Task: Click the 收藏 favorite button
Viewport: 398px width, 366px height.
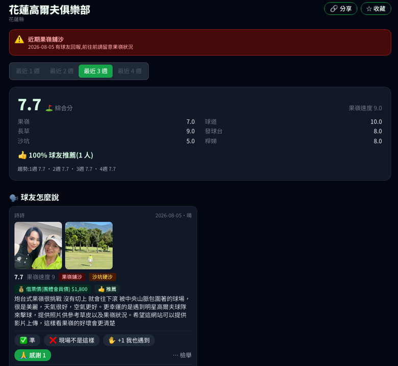Action: tap(376, 9)
